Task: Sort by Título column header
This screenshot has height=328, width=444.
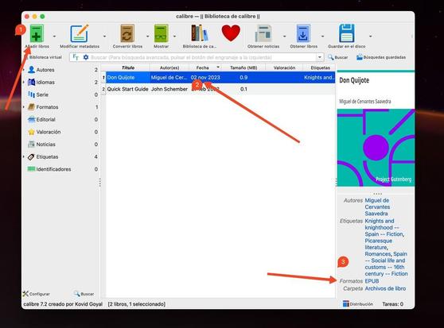Action: coord(128,68)
